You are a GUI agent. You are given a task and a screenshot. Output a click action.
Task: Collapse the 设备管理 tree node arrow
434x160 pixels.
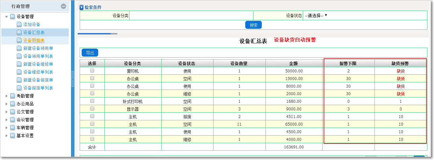point(6,17)
